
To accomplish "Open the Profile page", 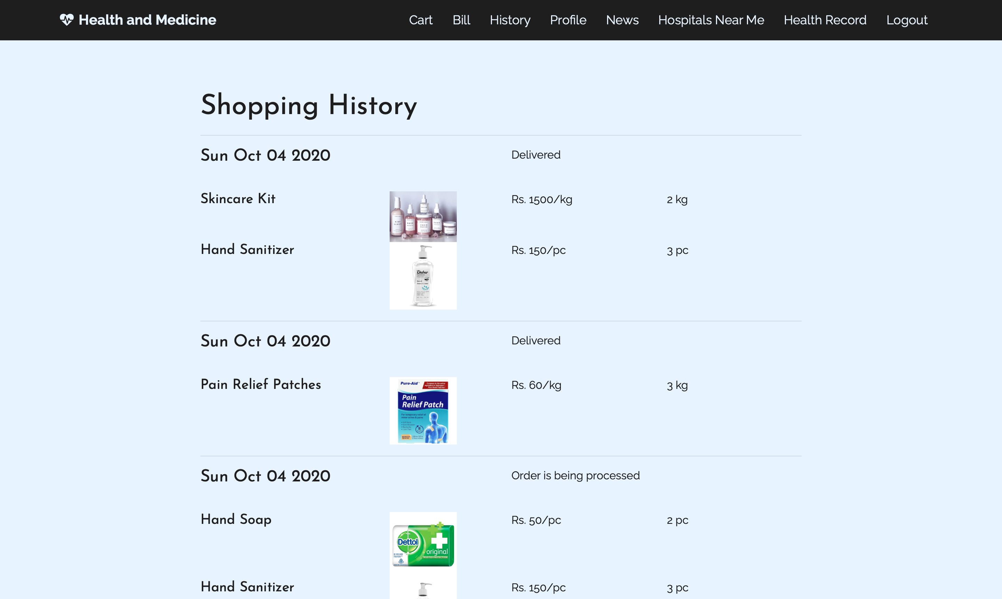I will (567, 20).
